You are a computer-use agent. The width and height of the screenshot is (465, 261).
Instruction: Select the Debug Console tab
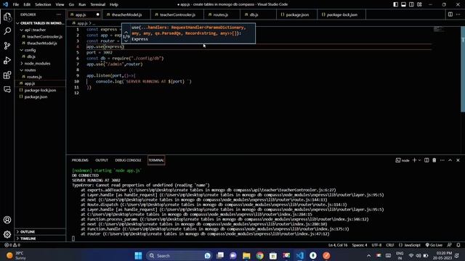(x=128, y=160)
